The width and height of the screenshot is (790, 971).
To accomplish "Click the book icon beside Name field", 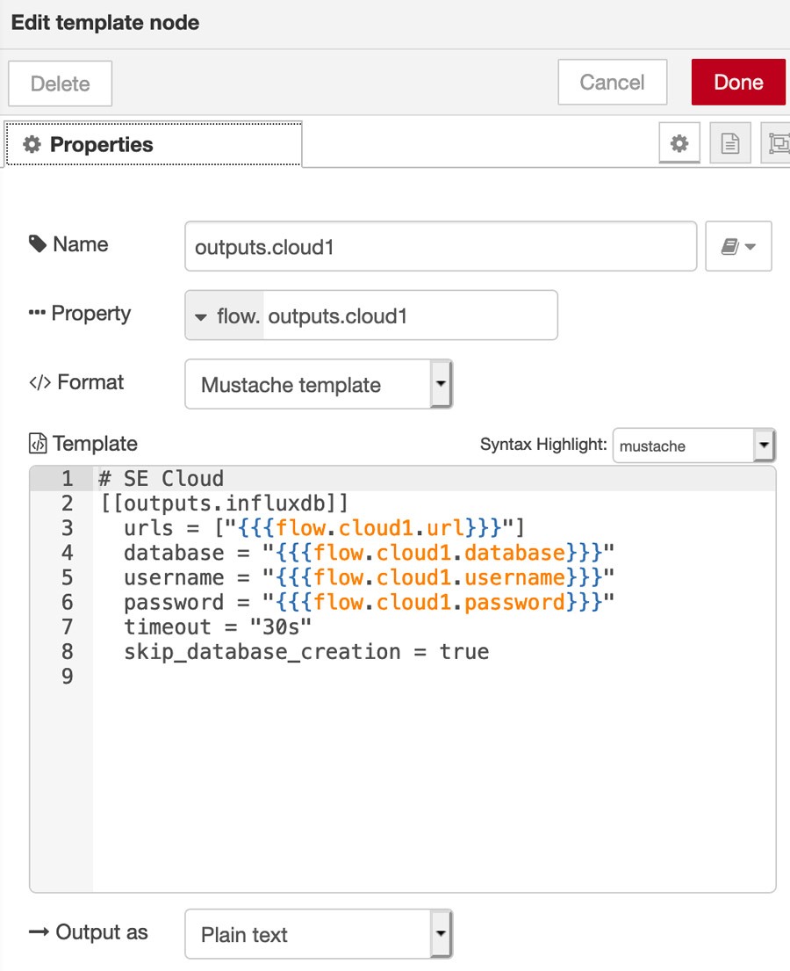I will 738,247.
